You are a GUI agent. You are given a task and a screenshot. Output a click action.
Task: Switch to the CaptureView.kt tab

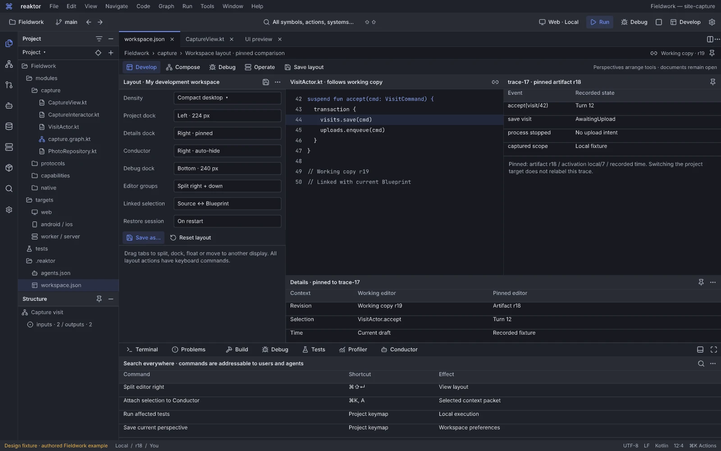(x=205, y=39)
